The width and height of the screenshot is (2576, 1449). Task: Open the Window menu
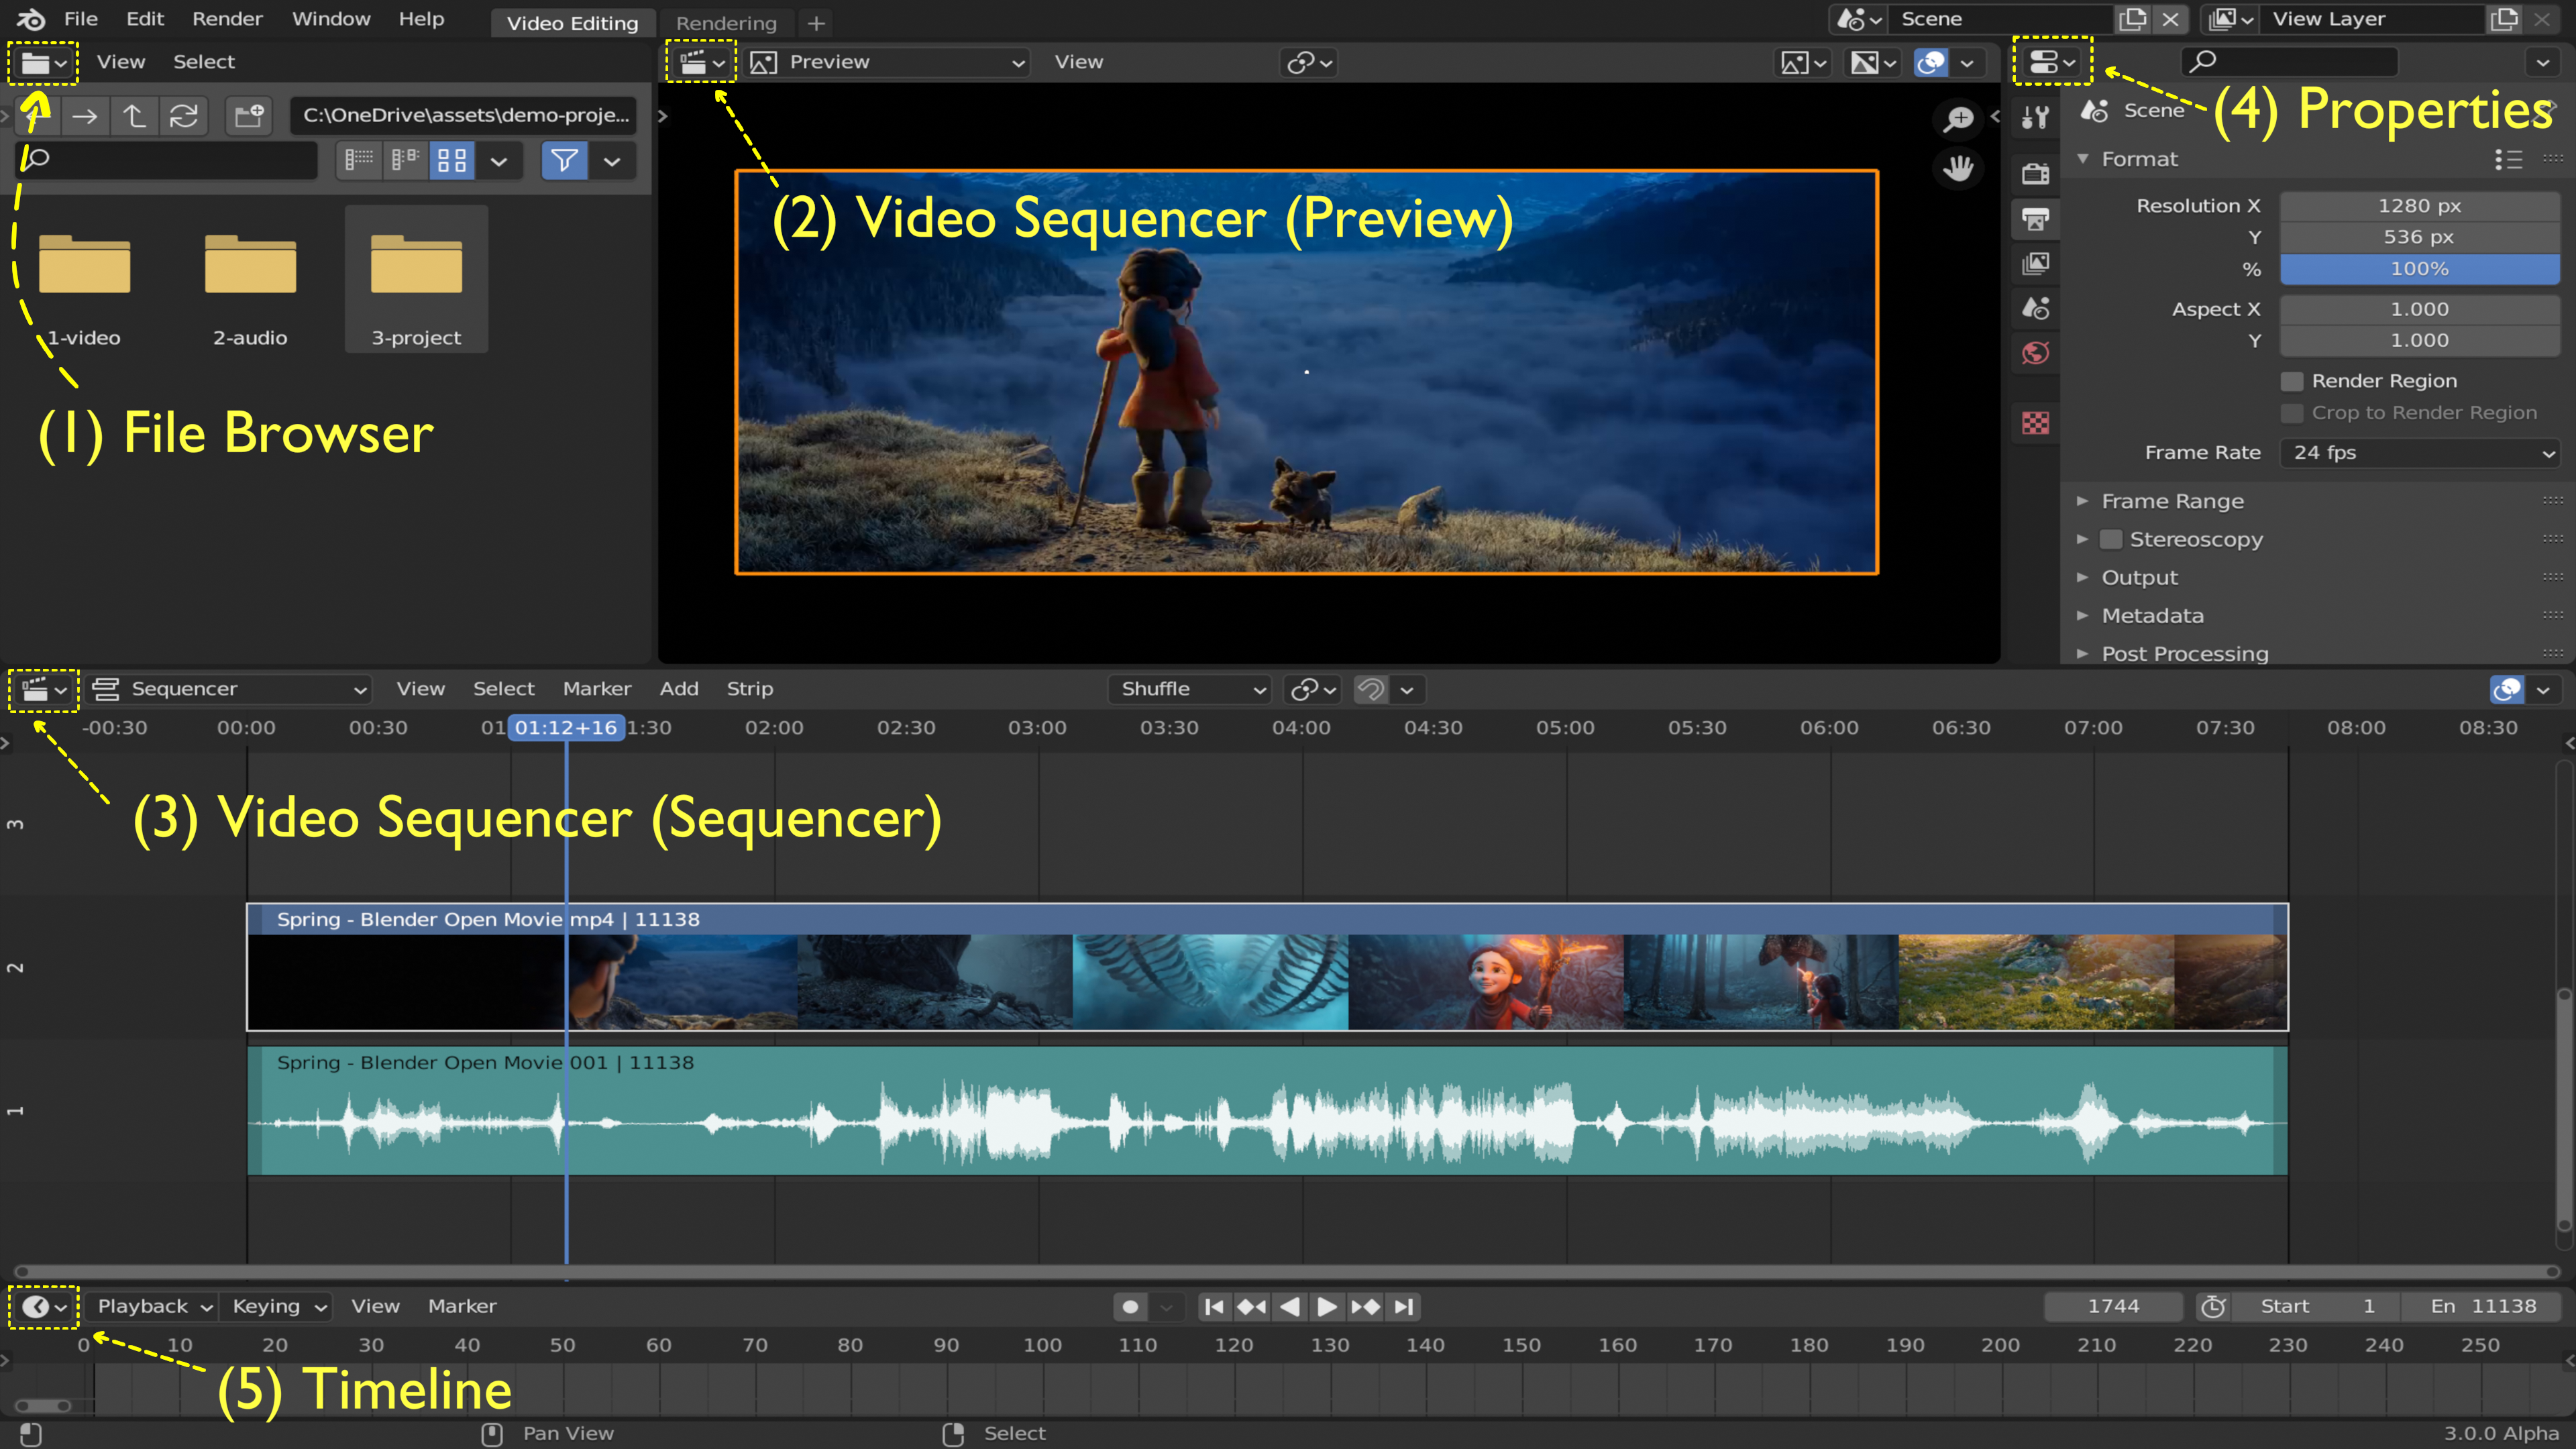pyautogui.click(x=331, y=19)
